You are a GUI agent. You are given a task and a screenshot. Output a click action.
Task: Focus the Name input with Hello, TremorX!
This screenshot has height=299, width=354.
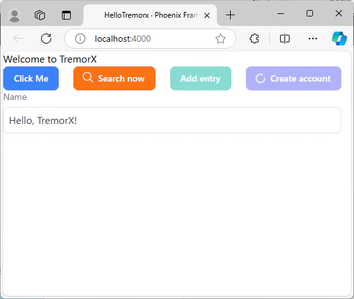172,120
